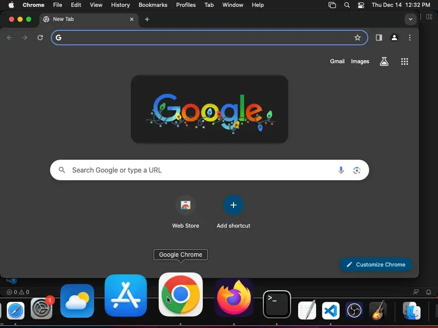This screenshot has width=438, height=328.
Task: Launch Safari from the Dock
Action: [x=16, y=310]
